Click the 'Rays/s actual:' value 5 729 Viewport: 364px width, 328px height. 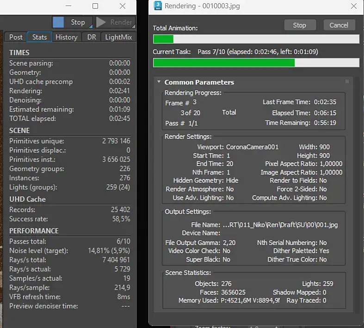[122, 269]
